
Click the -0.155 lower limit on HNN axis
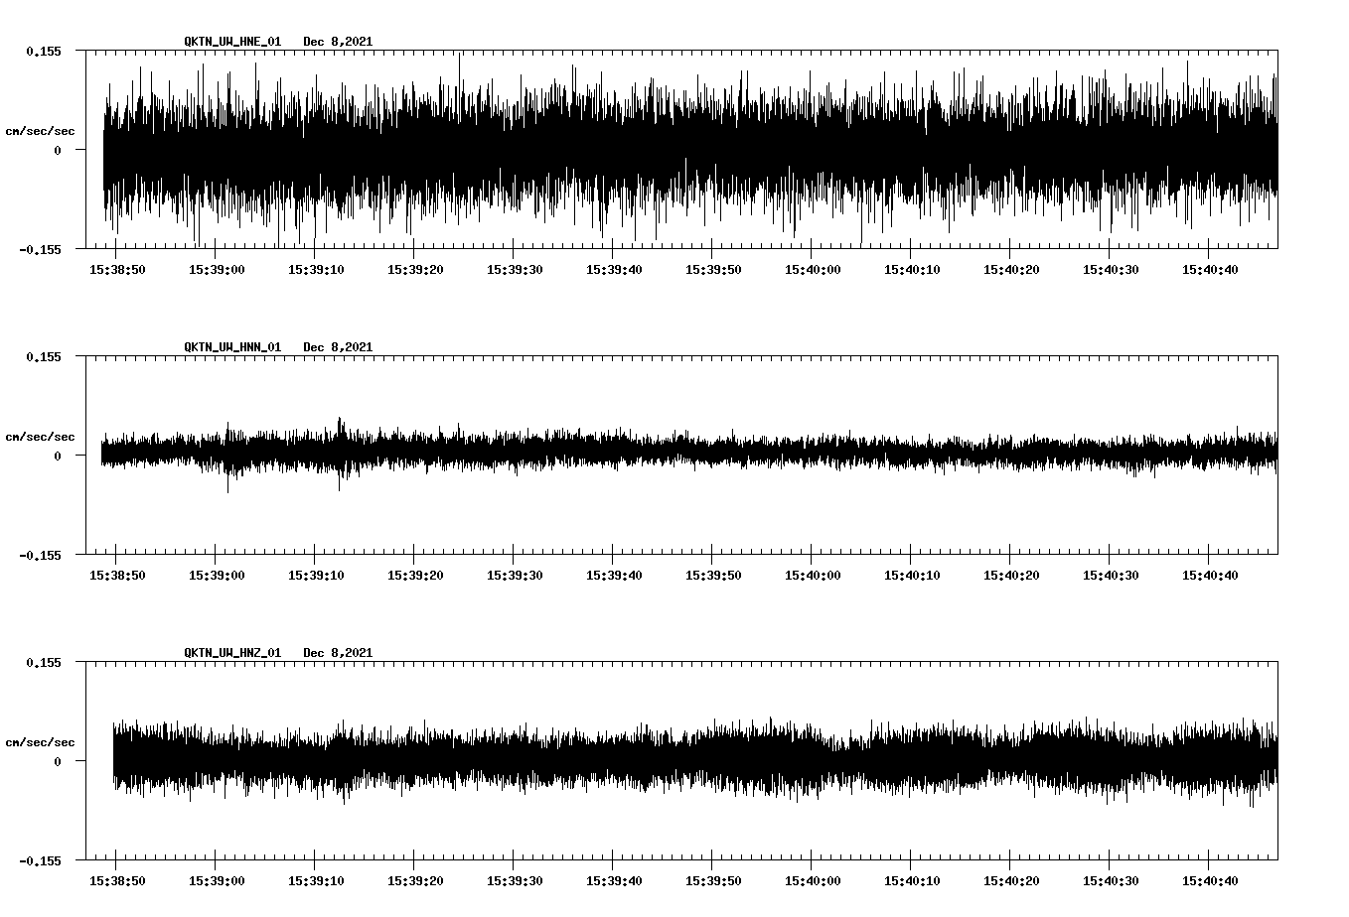40,556
